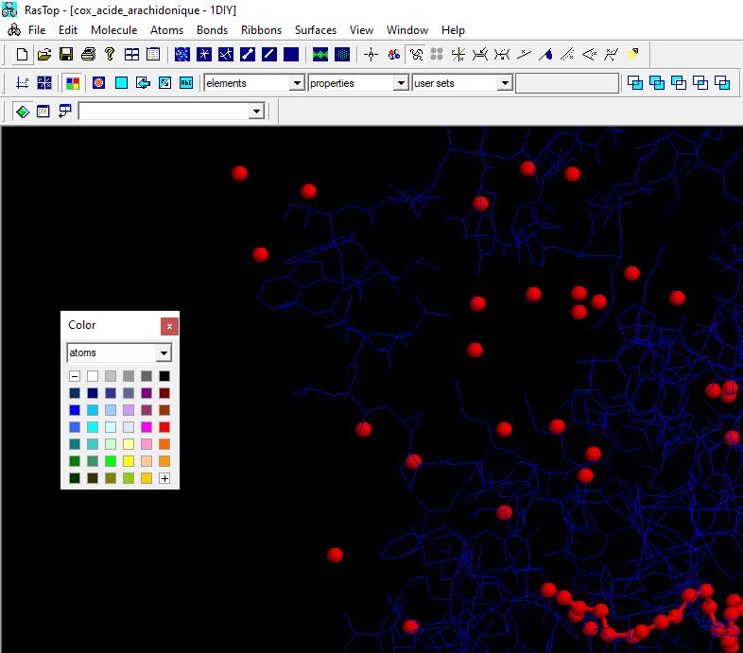Viewport: 743px width, 653px height.
Task: Click the window with return arrow icon
Action: click(65, 112)
